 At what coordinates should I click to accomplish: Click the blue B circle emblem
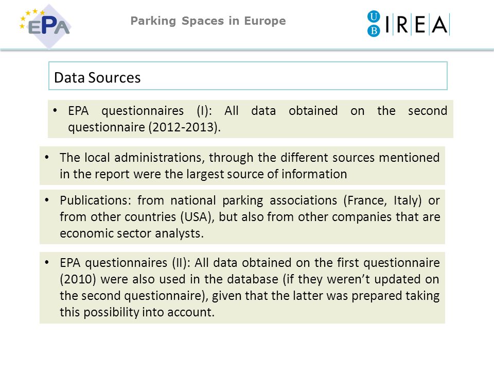[x=374, y=30]
